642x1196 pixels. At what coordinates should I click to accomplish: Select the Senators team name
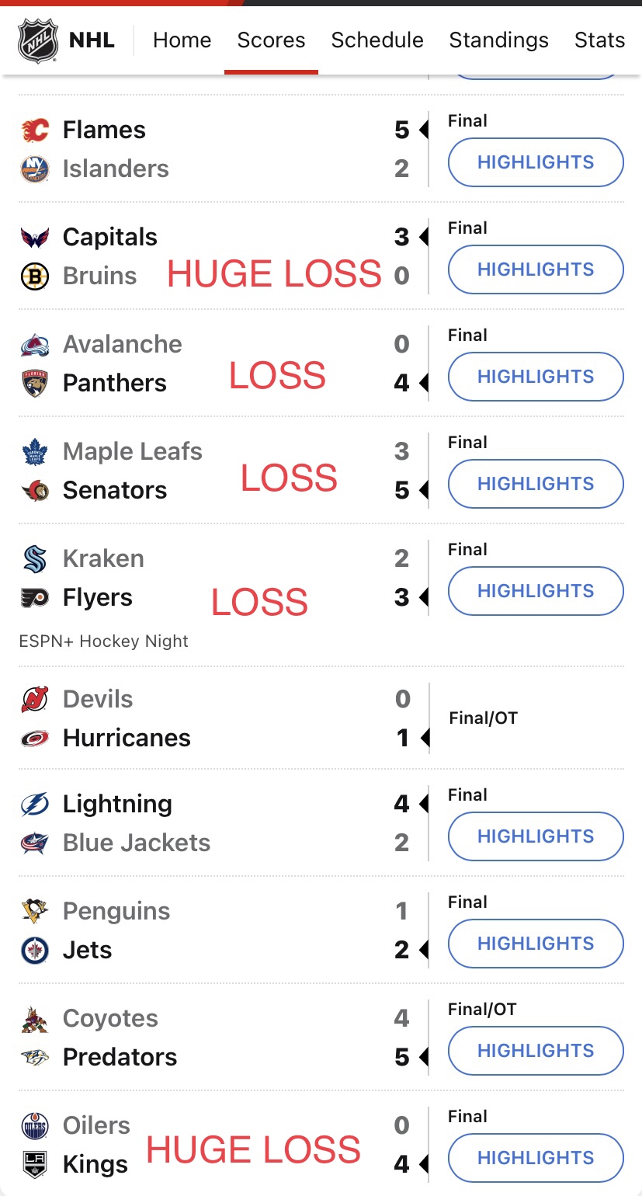coord(115,490)
